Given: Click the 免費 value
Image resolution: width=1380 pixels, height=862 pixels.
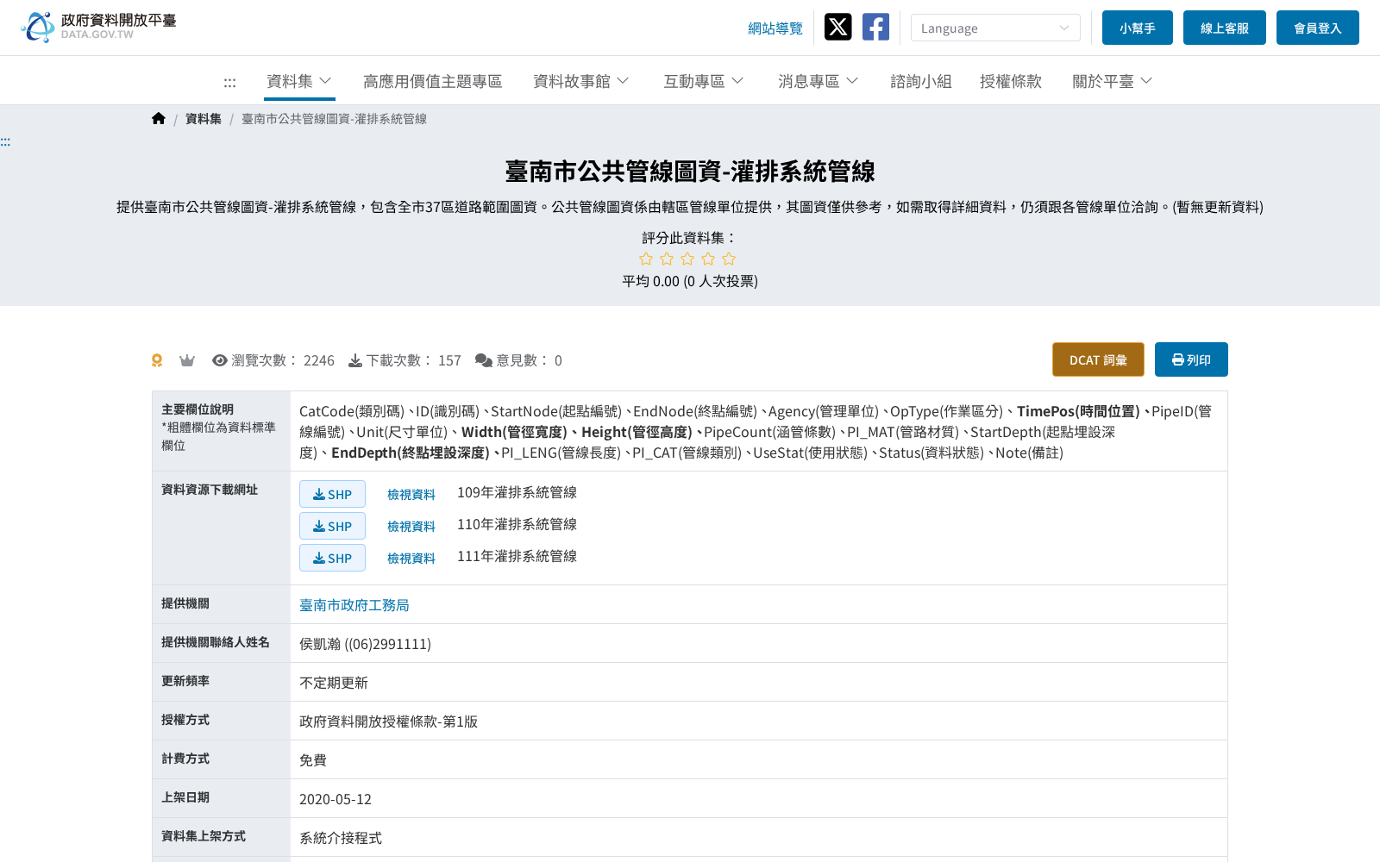Looking at the screenshot, I should pyautogui.click(x=313, y=760).
